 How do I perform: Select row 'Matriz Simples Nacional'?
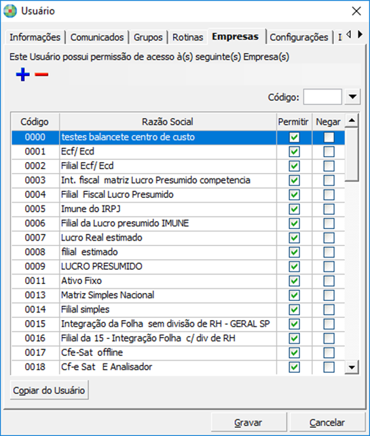(178, 296)
